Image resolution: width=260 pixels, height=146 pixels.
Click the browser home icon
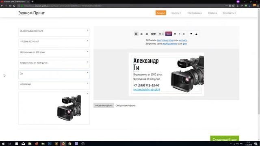(14, 6)
